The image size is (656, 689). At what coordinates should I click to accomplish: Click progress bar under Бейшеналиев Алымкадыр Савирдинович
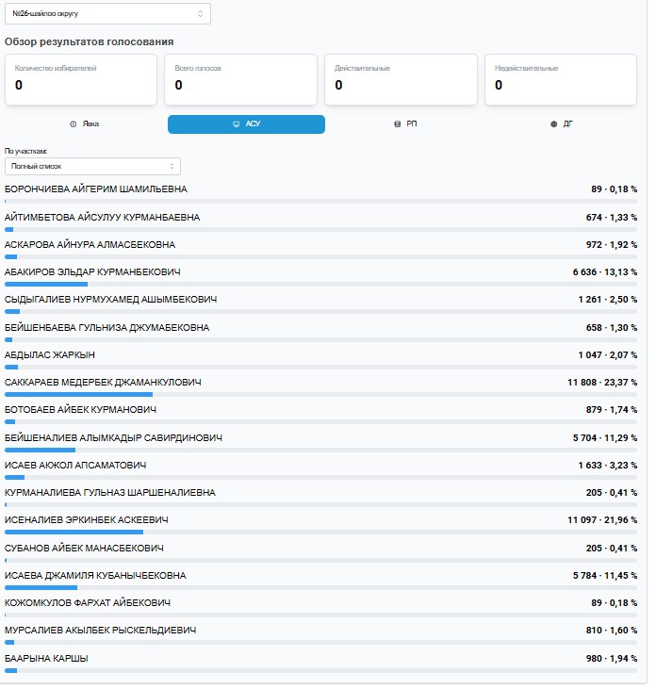[x=320, y=450]
